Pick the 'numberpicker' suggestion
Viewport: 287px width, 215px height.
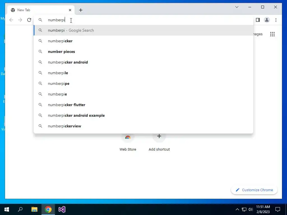143,41
